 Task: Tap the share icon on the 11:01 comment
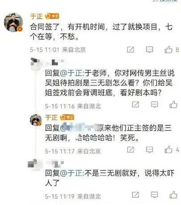[x=130, y=50]
